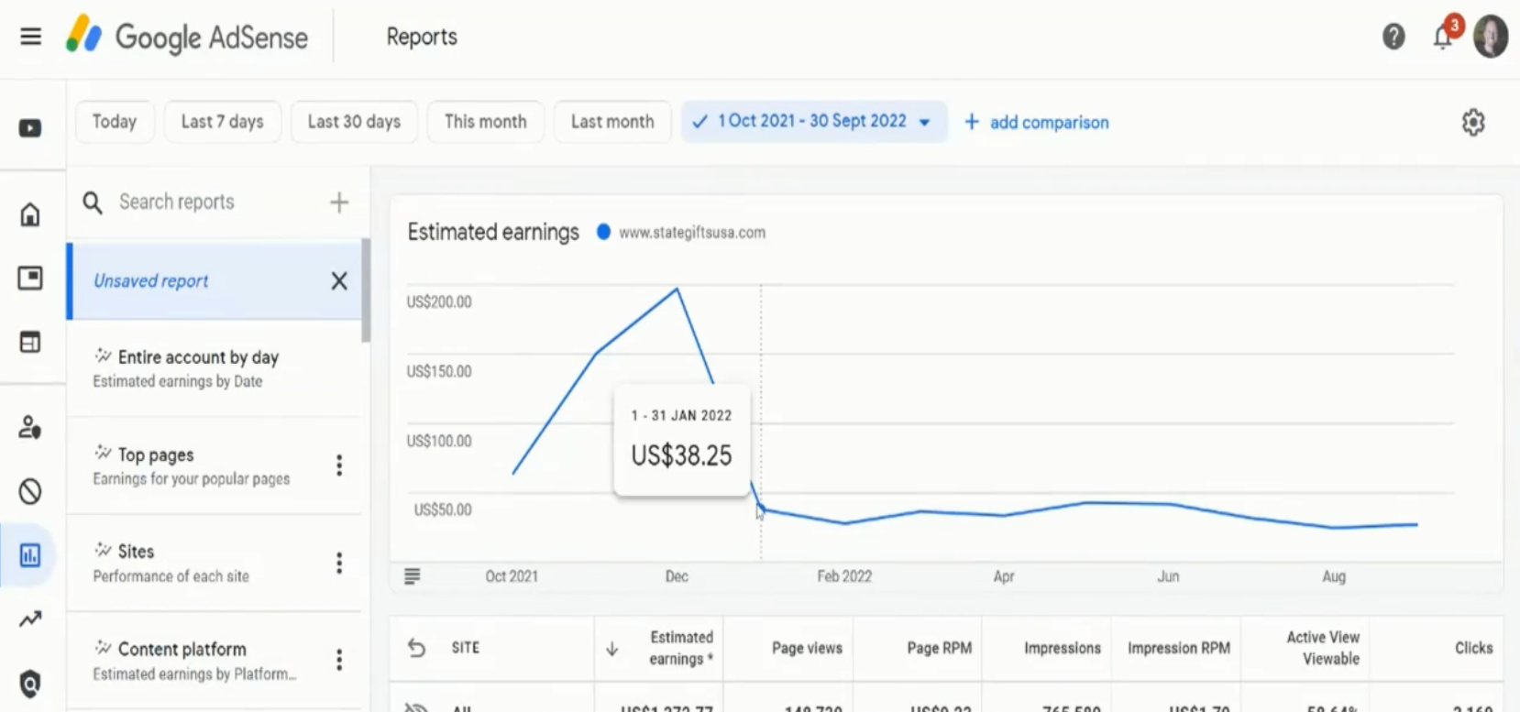Select the Last 30 days filter
1520x712 pixels.
354,122
